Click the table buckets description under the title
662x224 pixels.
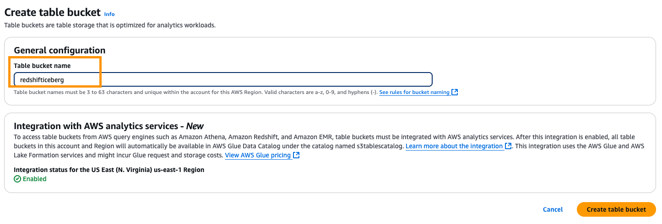point(110,25)
